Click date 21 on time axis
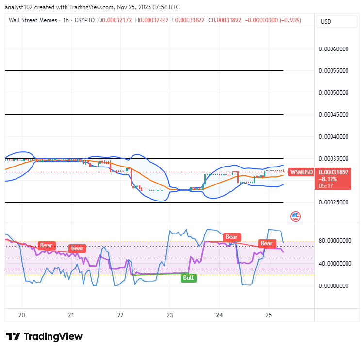The width and height of the screenshot is (364, 351). tap(71, 315)
